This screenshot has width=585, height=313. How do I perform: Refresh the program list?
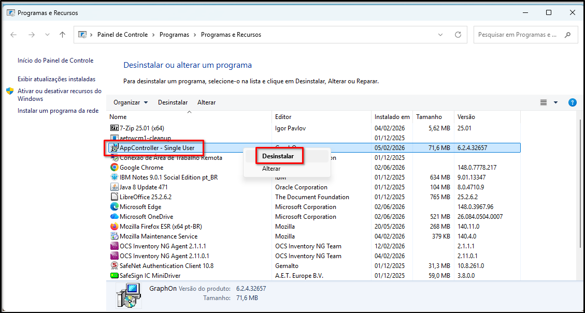pos(458,35)
